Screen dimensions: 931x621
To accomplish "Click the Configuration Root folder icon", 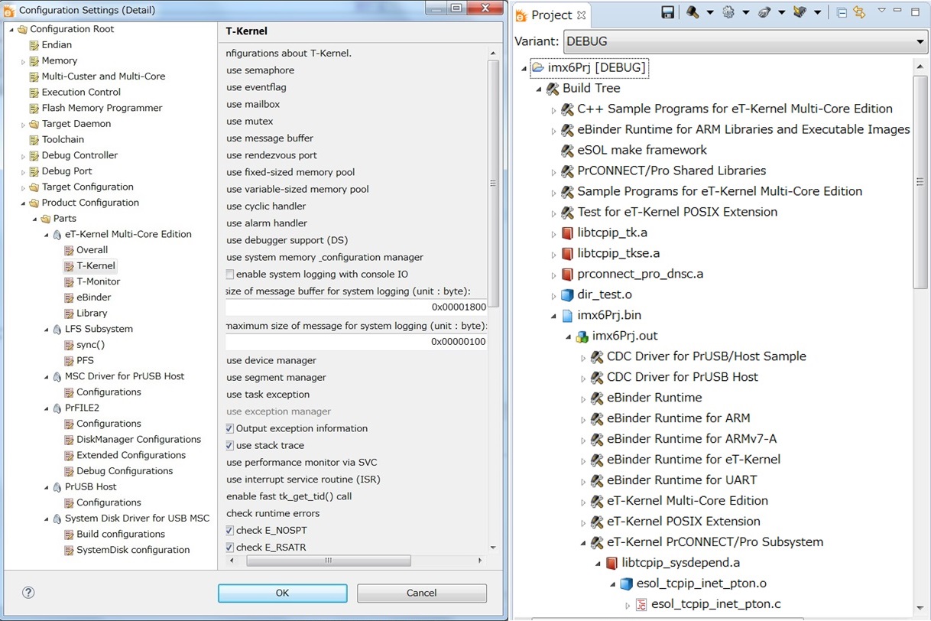I will (x=23, y=29).
